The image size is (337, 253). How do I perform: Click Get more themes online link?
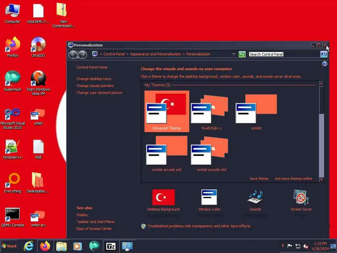coord(293,179)
